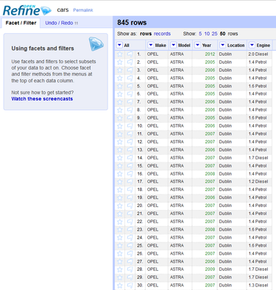
Task: Flag row 23 year 2008
Action: [130, 230]
